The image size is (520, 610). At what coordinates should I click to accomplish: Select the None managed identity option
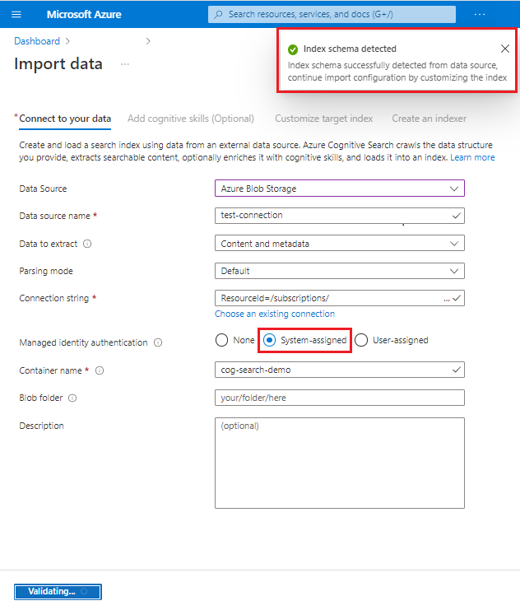coord(221,341)
